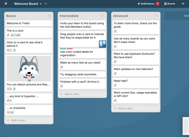Click the 1 vote thumbs-up badge
The image size is (189, 137).
click(x=16, y=35)
